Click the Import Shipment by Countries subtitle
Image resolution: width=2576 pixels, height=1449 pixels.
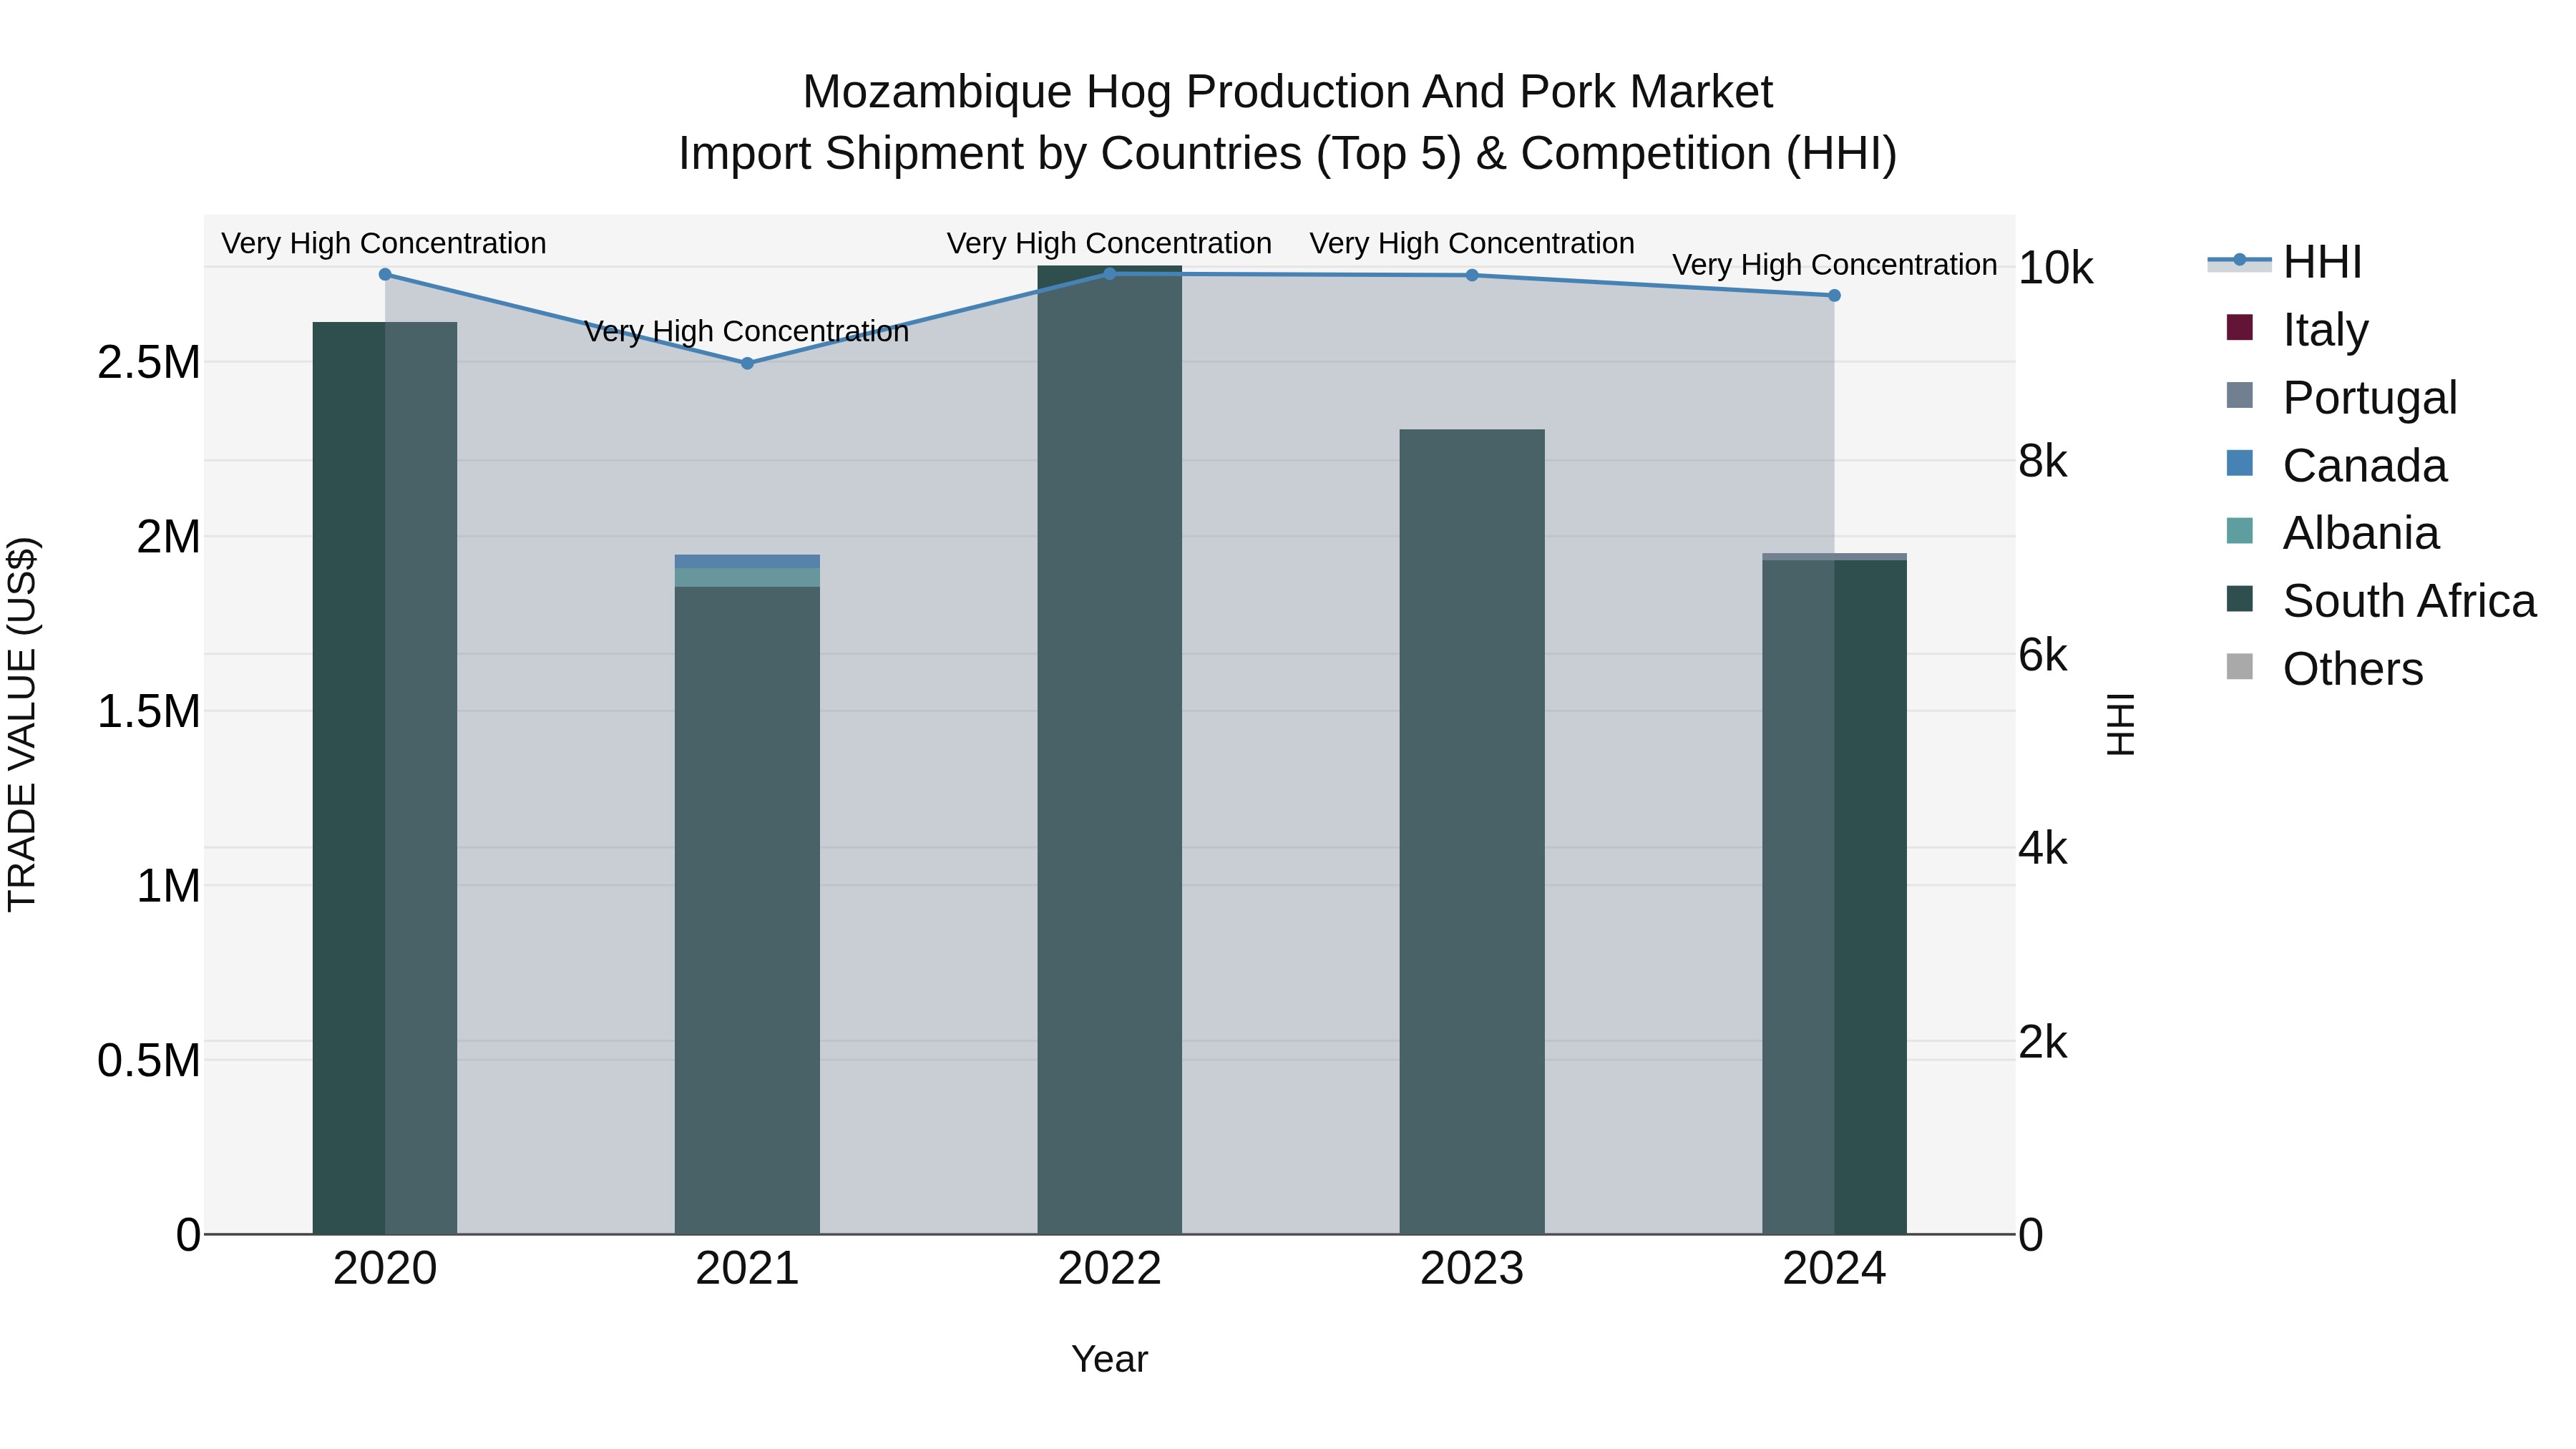(1288, 154)
